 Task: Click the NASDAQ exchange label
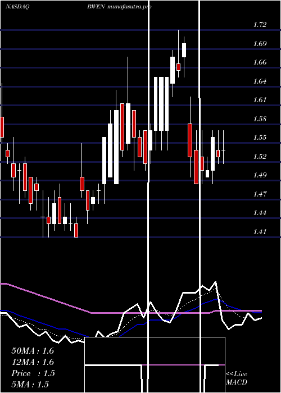click(17, 7)
